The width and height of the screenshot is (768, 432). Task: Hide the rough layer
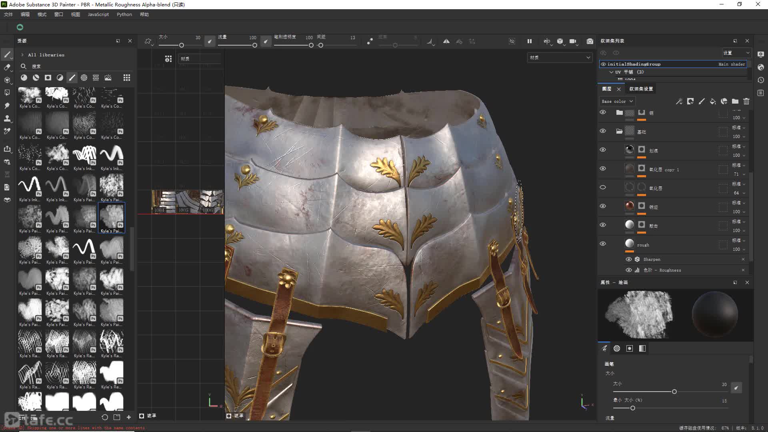point(603,244)
